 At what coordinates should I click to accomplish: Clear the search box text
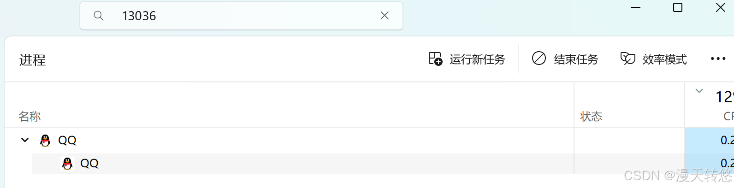pos(385,16)
